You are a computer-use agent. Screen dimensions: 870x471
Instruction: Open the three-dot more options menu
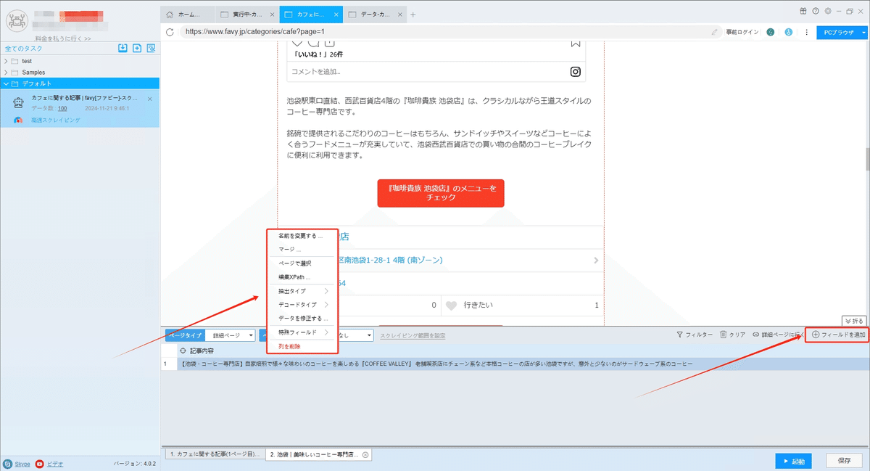coord(806,32)
